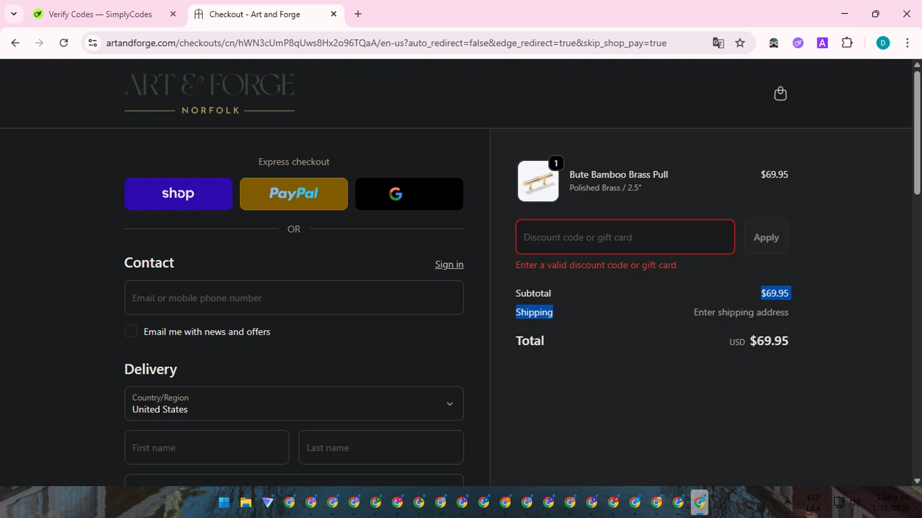
Task: Click the page vertical scrollbar thumb
Action: click(x=916, y=132)
